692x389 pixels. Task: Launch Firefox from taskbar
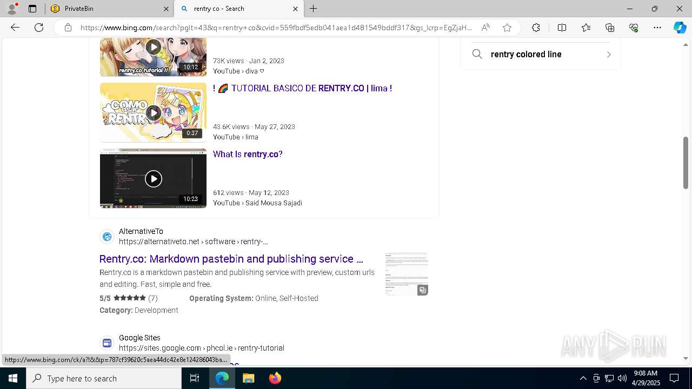coord(275,378)
